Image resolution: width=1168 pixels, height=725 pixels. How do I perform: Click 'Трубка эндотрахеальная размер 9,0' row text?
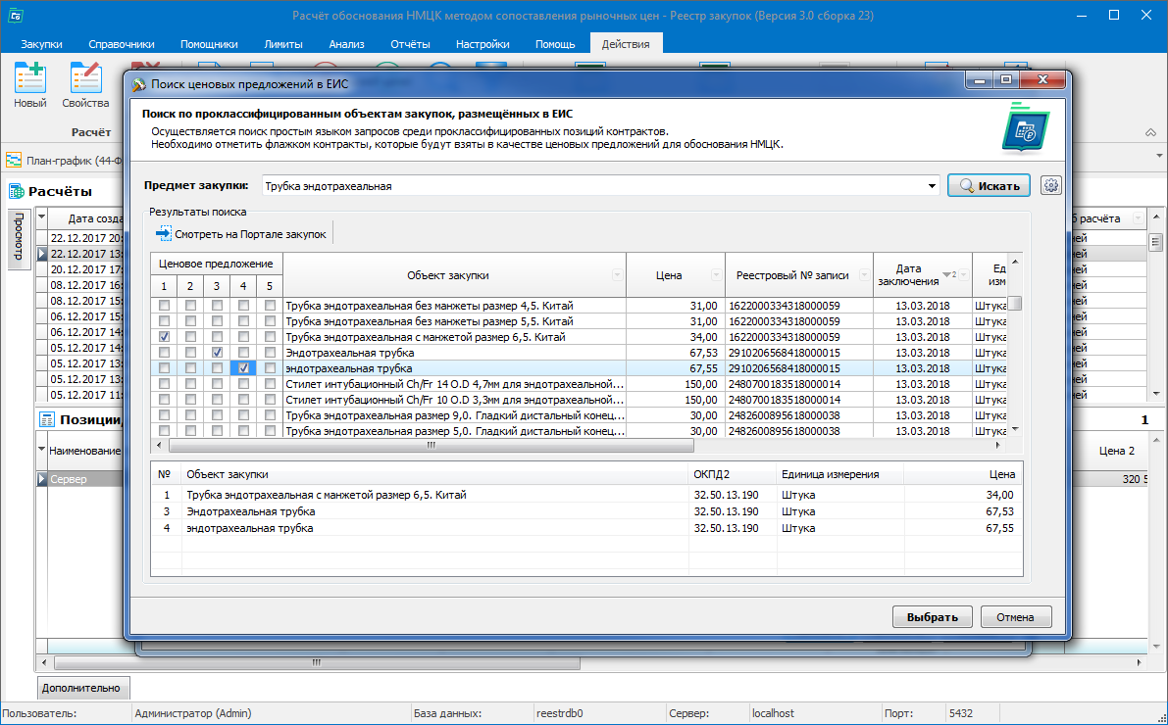(x=454, y=415)
